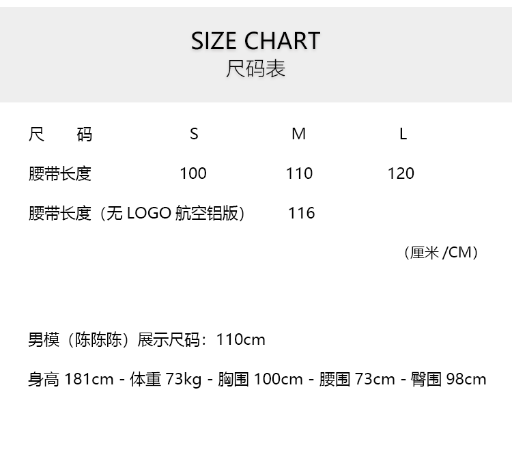Viewport: 512px width, 450px height.
Task: Click the 尺码表 subtitle
Action: click(255, 69)
